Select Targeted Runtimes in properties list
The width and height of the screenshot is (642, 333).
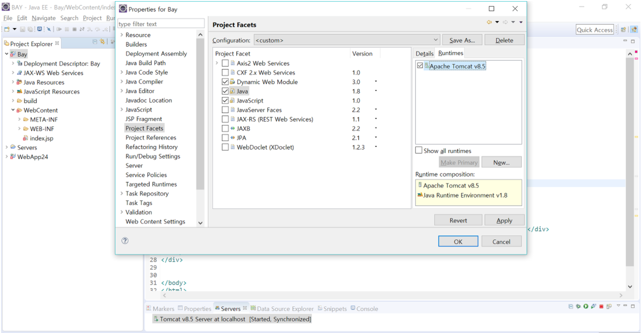point(151,184)
